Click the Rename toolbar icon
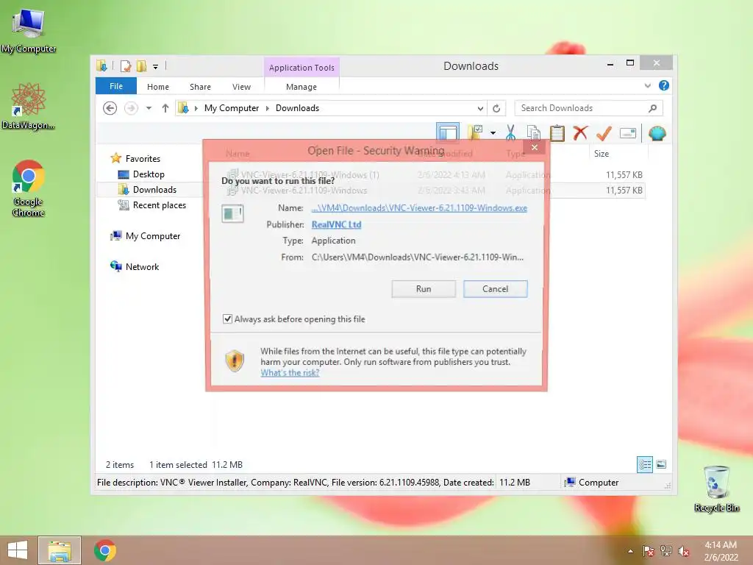This screenshot has width=753, height=565. (628, 133)
